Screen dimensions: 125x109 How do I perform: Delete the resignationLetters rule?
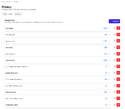pyautogui.click(x=118, y=105)
